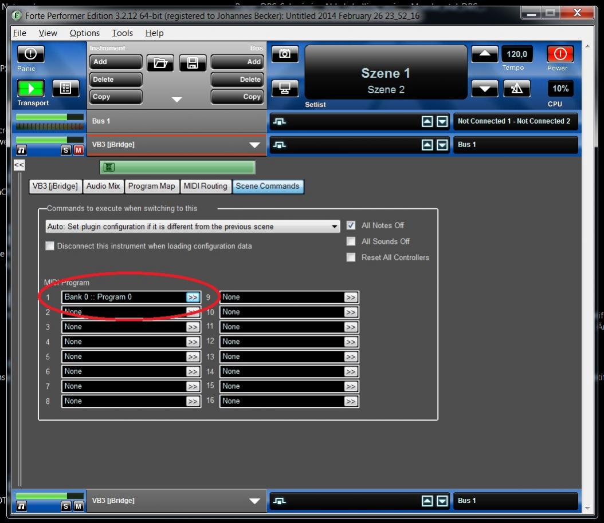Start the Transport with the green play button
Image resolution: width=604 pixels, height=523 pixels.
[31, 89]
